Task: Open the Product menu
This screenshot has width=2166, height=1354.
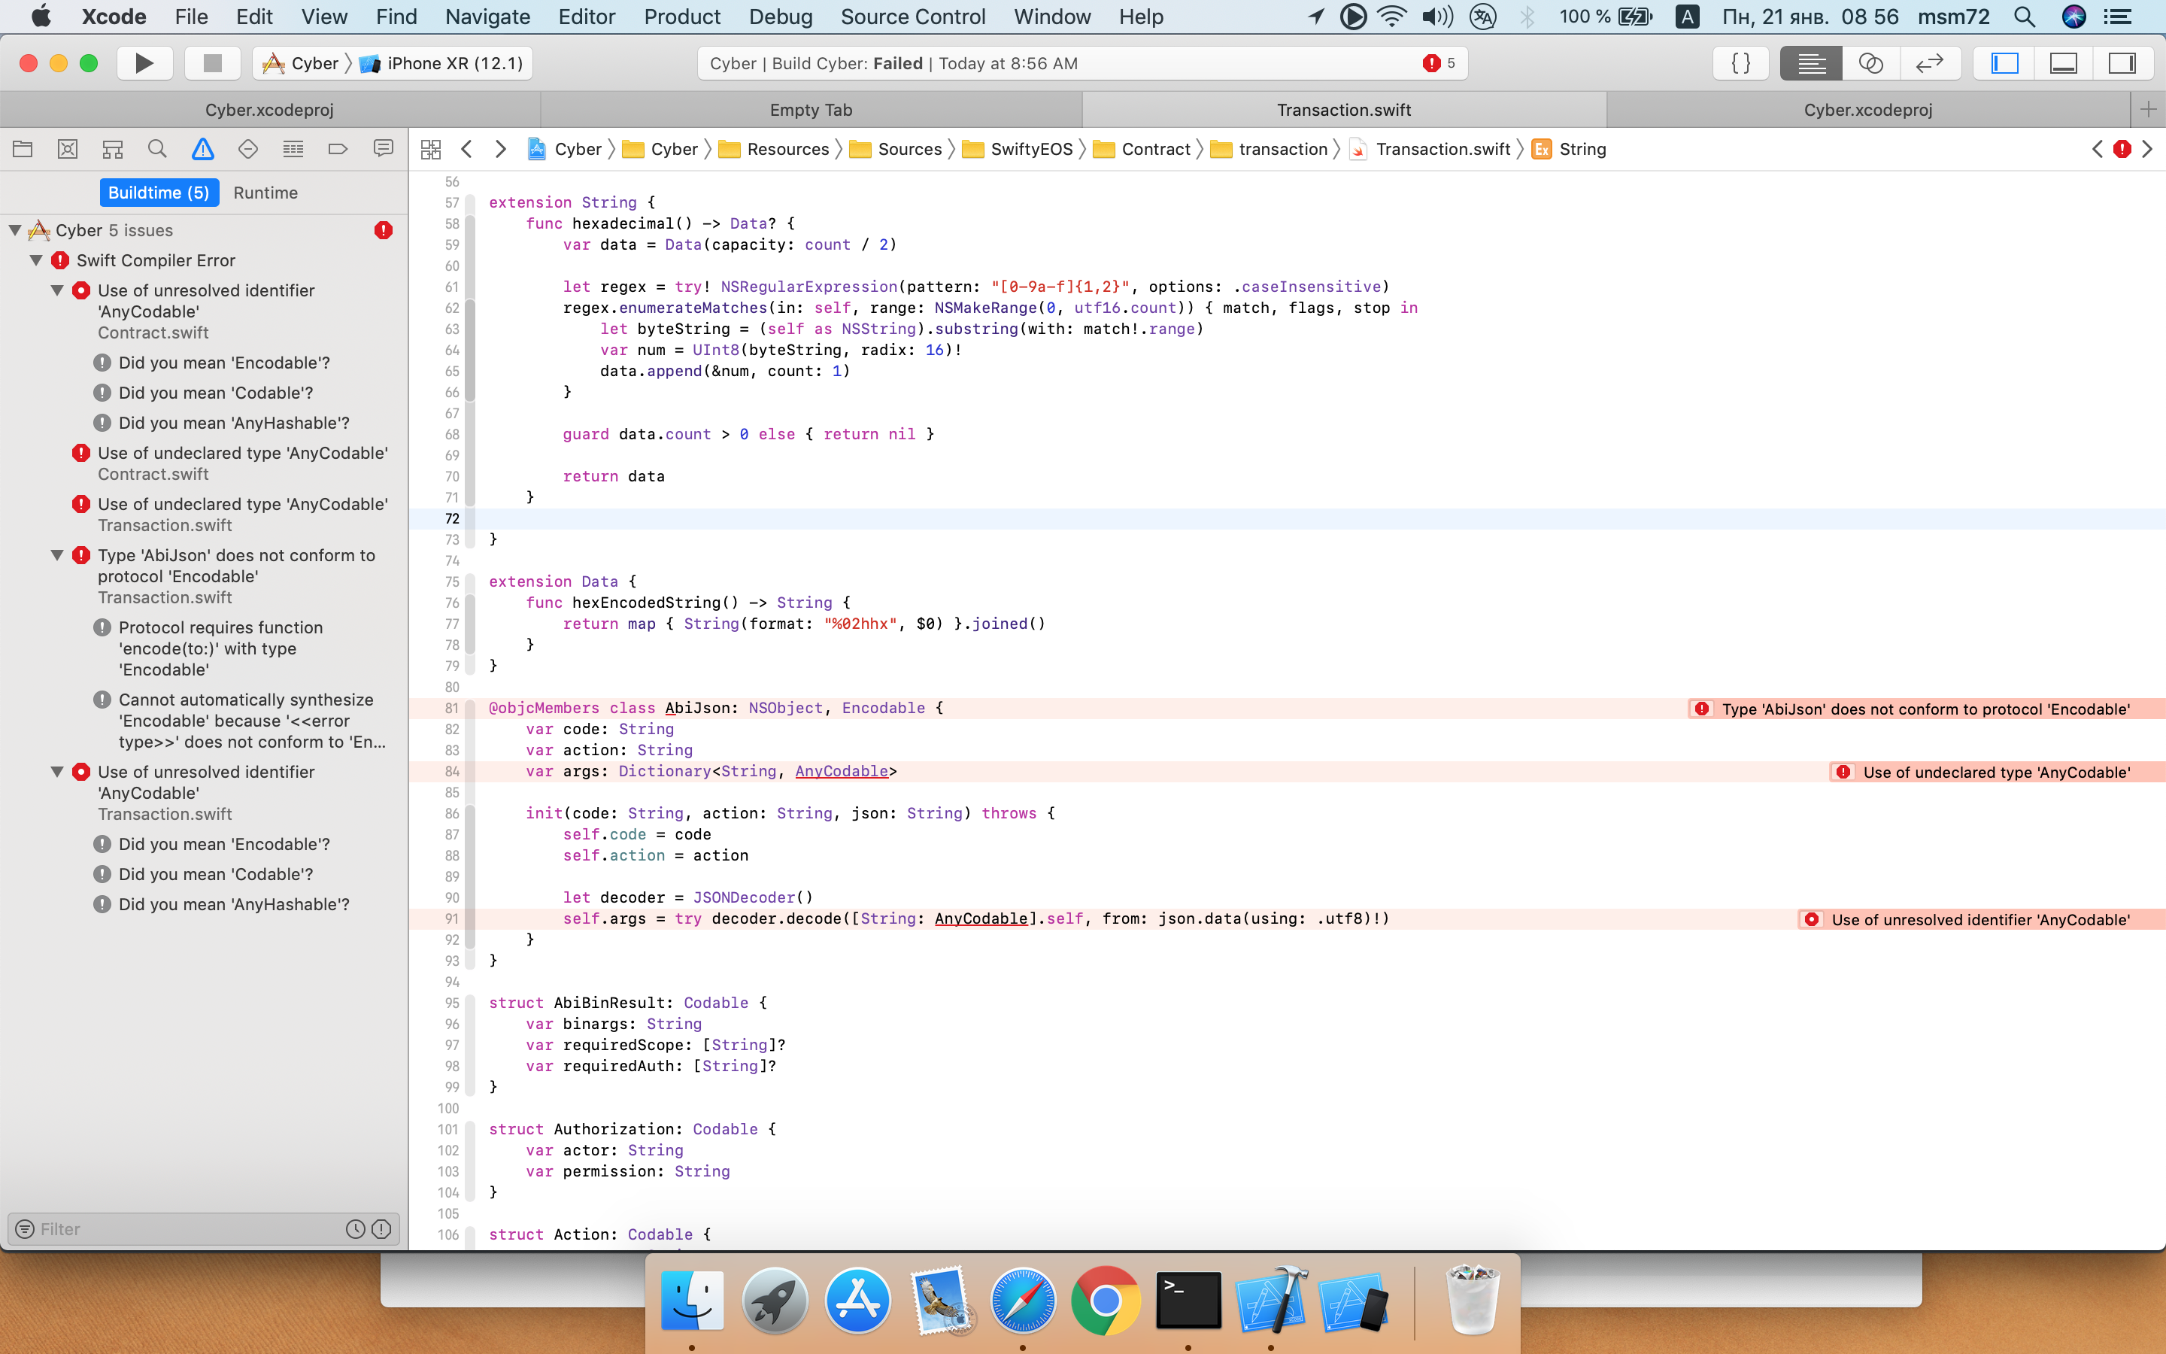Action: click(x=682, y=17)
